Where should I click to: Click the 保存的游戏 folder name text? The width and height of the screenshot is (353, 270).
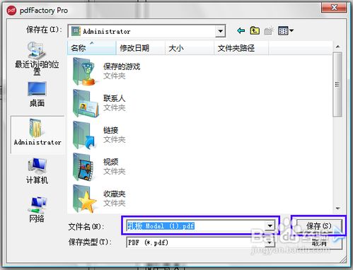[122, 66]
